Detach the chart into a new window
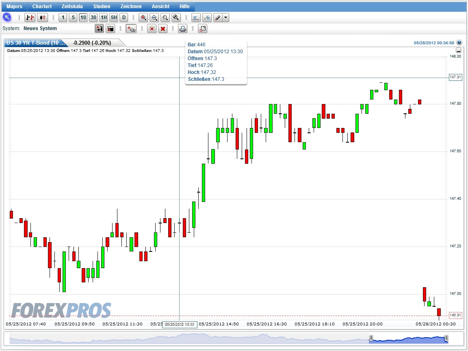 [x=202, y=29]
